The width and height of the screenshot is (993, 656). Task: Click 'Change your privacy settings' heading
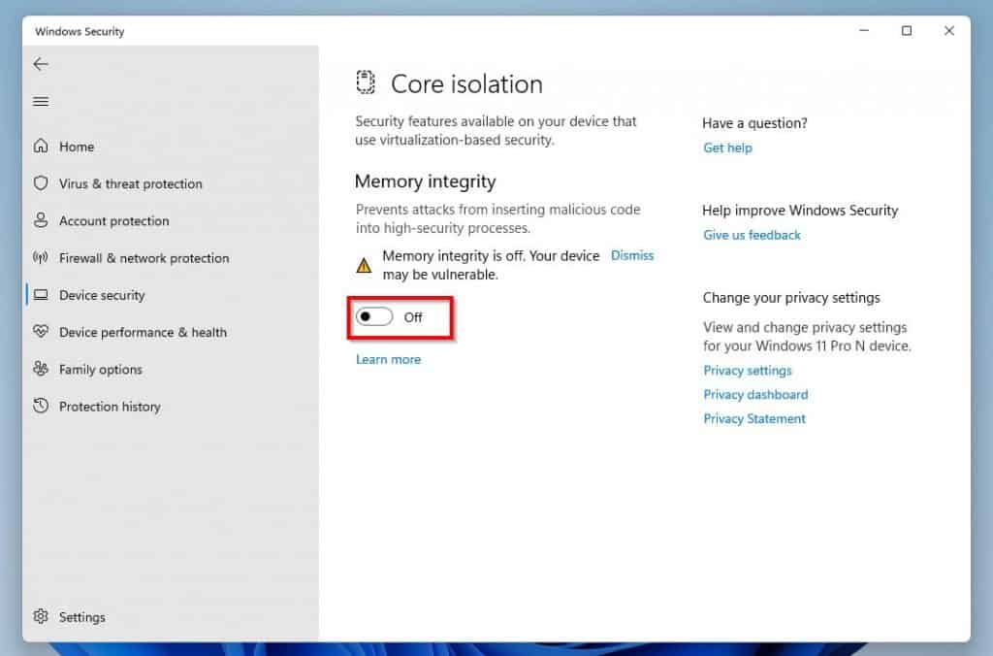click(x=791, y=298)
